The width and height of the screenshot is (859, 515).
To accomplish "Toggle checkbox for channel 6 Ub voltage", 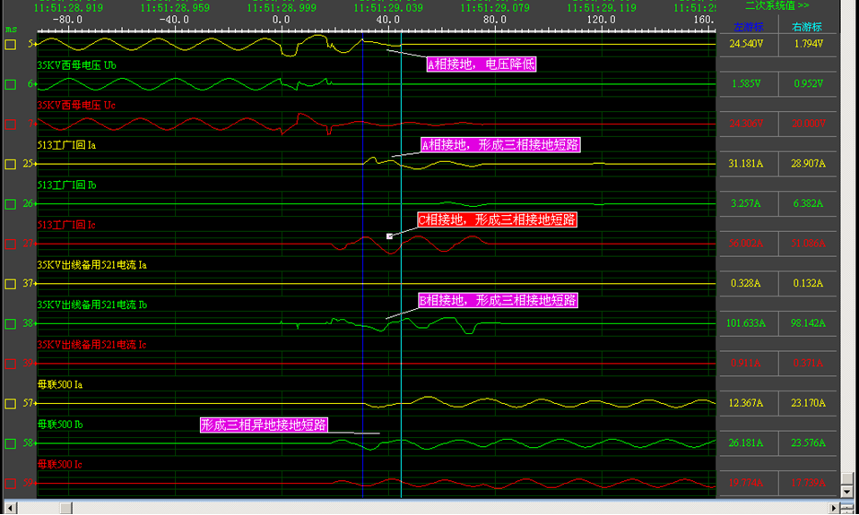I will pos(11,84).
